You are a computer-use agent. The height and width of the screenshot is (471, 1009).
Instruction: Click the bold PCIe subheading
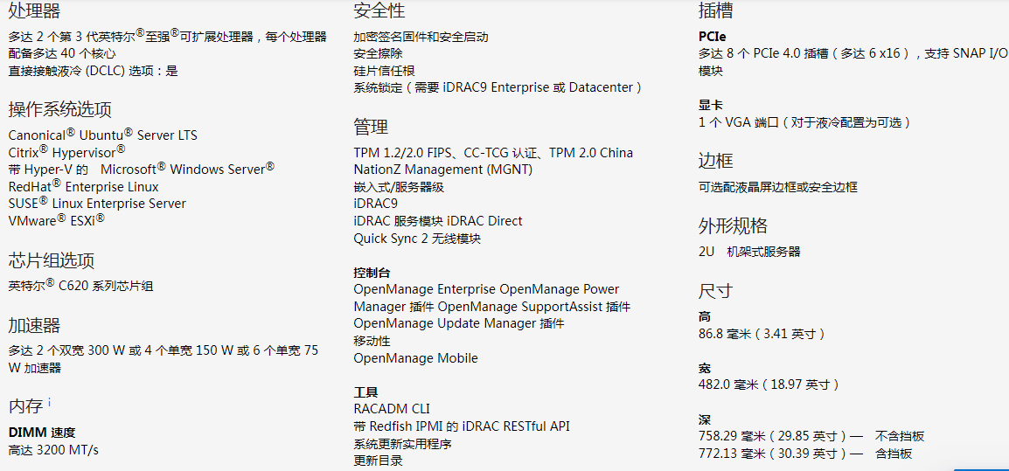(x=712, y=37)
